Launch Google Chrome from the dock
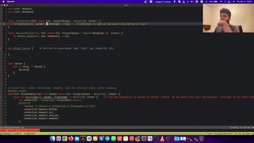 [x=65, y=139]
